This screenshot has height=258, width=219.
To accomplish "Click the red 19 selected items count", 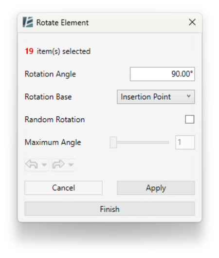I will pos(29,51).
